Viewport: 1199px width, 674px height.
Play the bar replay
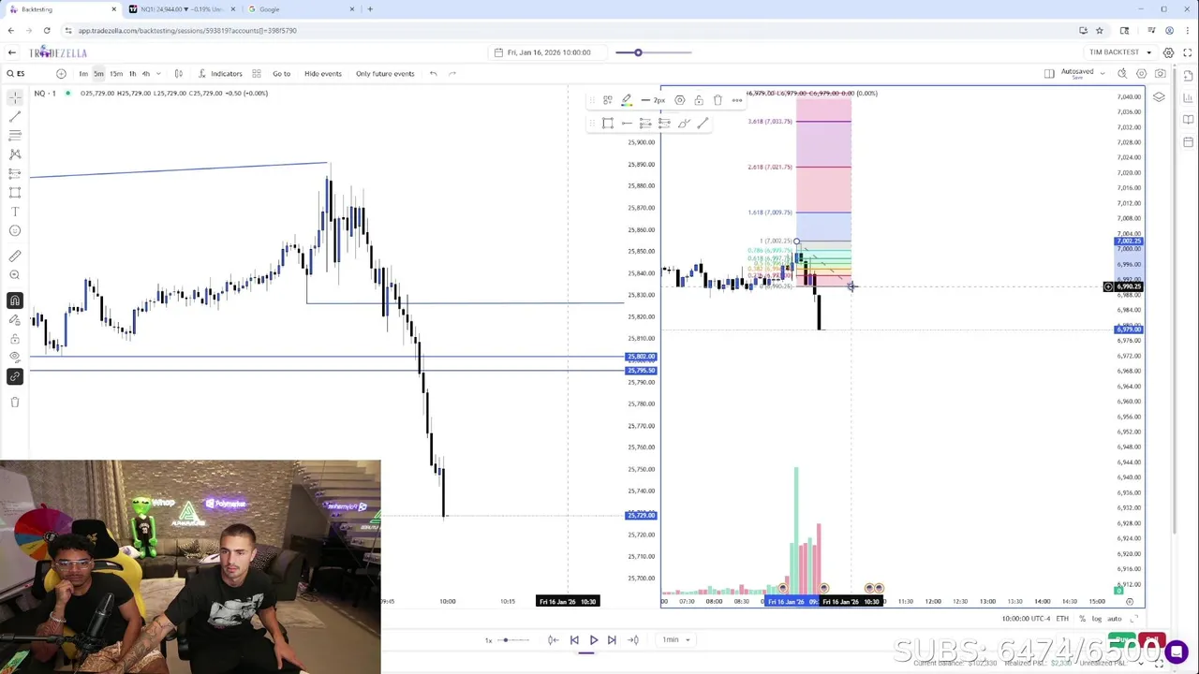[593, 640]
